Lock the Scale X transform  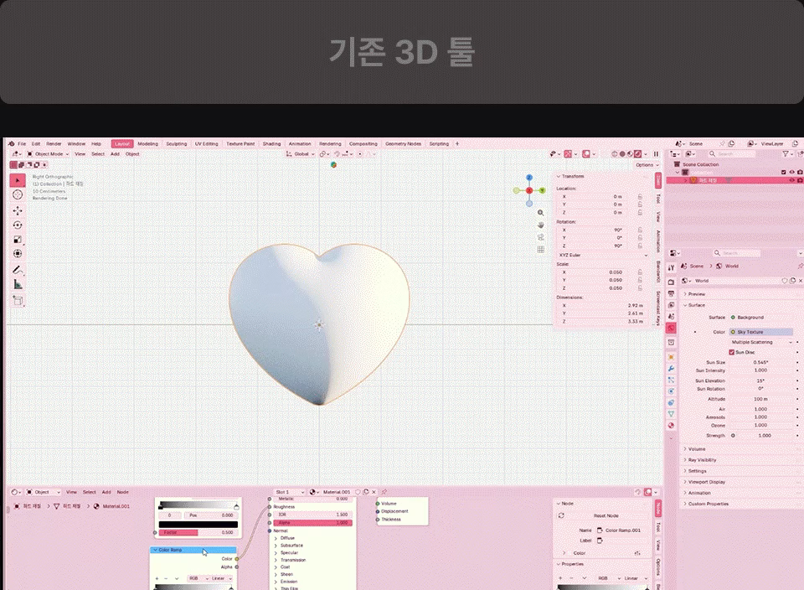[x=640, y=272]
